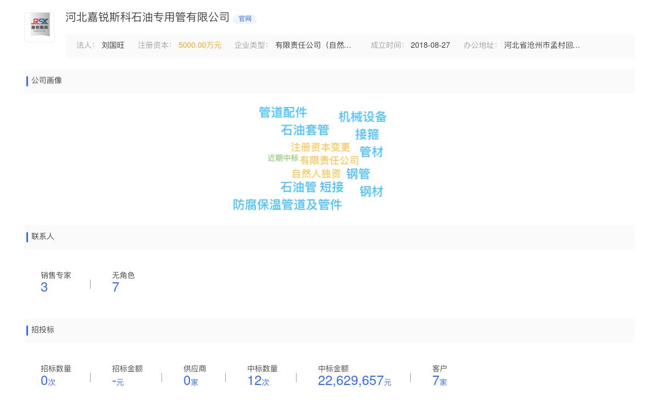The width and height of the screenshot is (659, 413).
Task: Click the 供应商 label
Action: (195, 369)
